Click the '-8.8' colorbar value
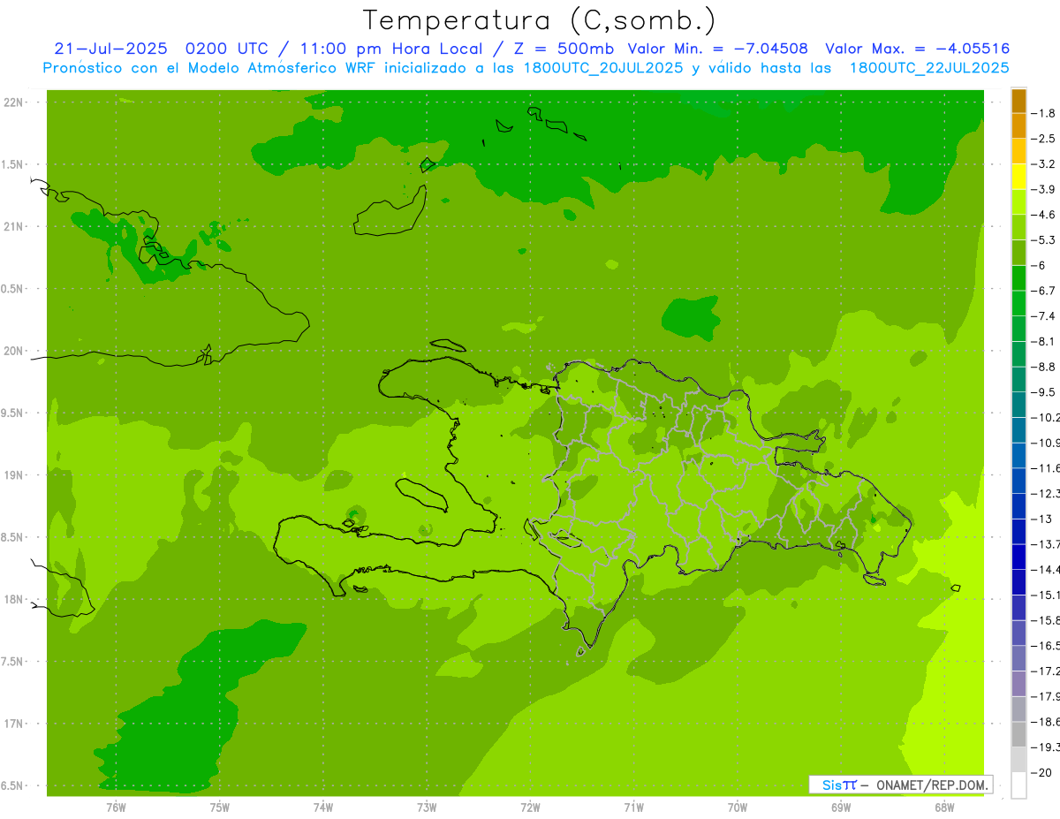This screenshot has width=1060, height=819. click(1045, 367)
